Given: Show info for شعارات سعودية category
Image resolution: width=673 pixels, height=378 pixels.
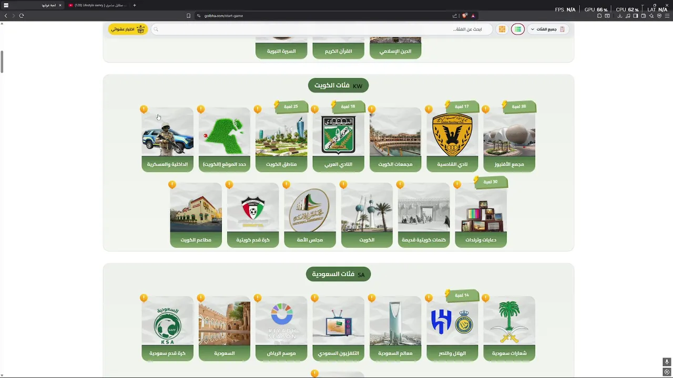Looking at the screenshot, I should coord(485,298).
